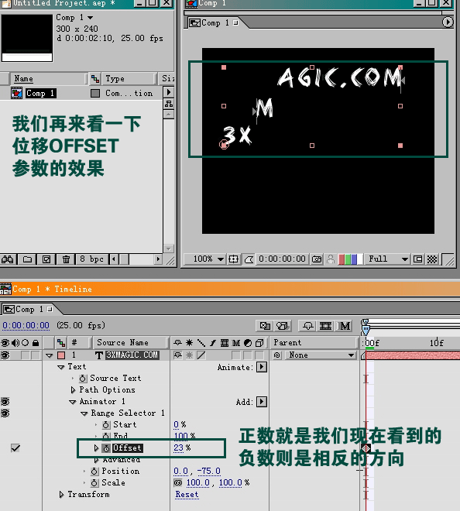Click the current time indicator in timeline
This screenshot has height=511, width=460.
tap(366, 330)
